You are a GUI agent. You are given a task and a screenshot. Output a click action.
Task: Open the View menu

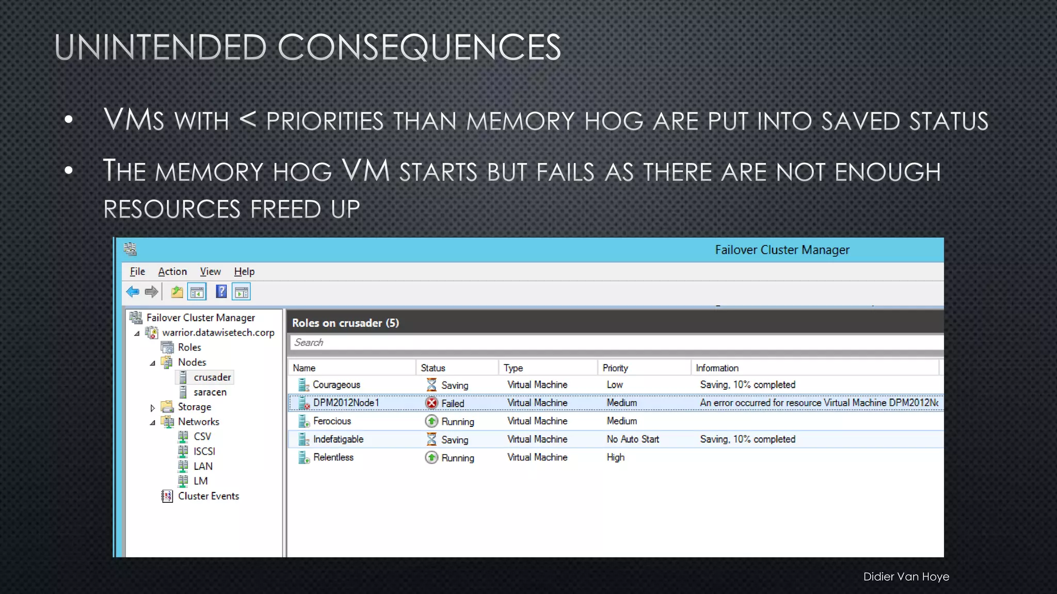210,272
